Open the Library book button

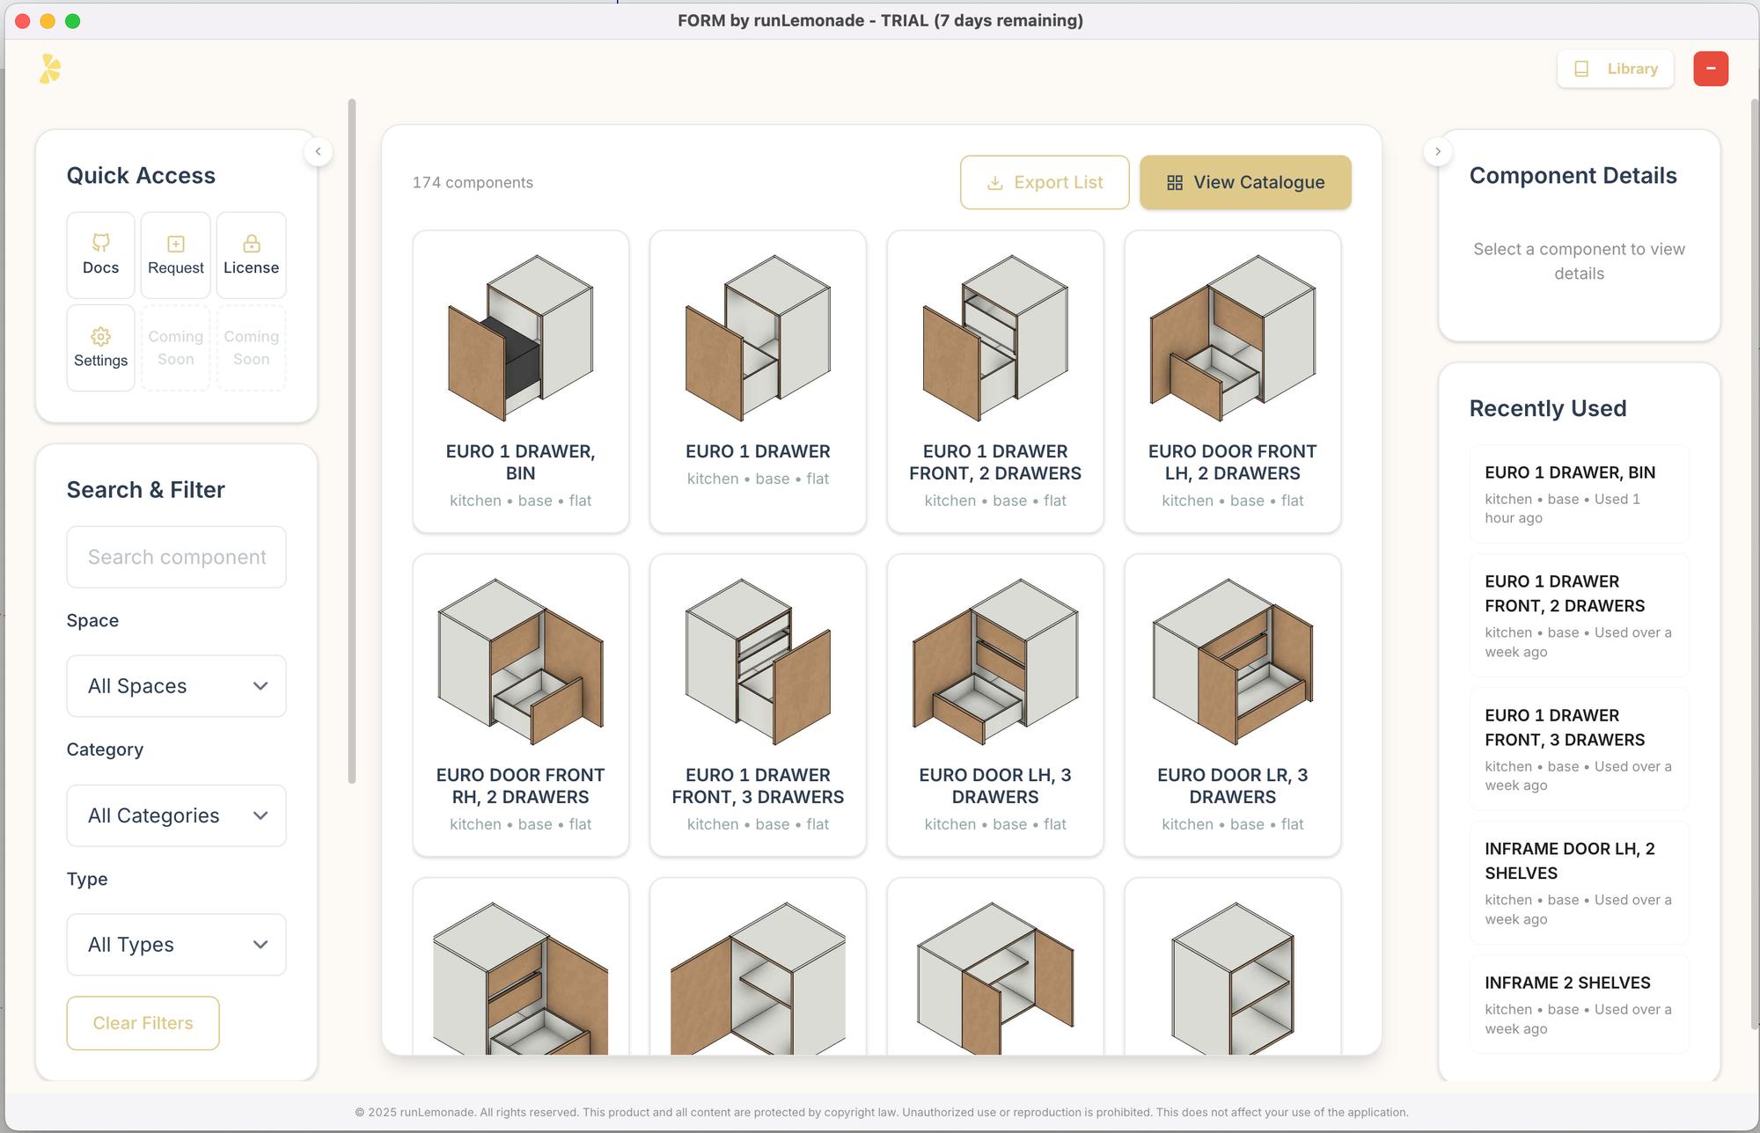point(1615,69)
